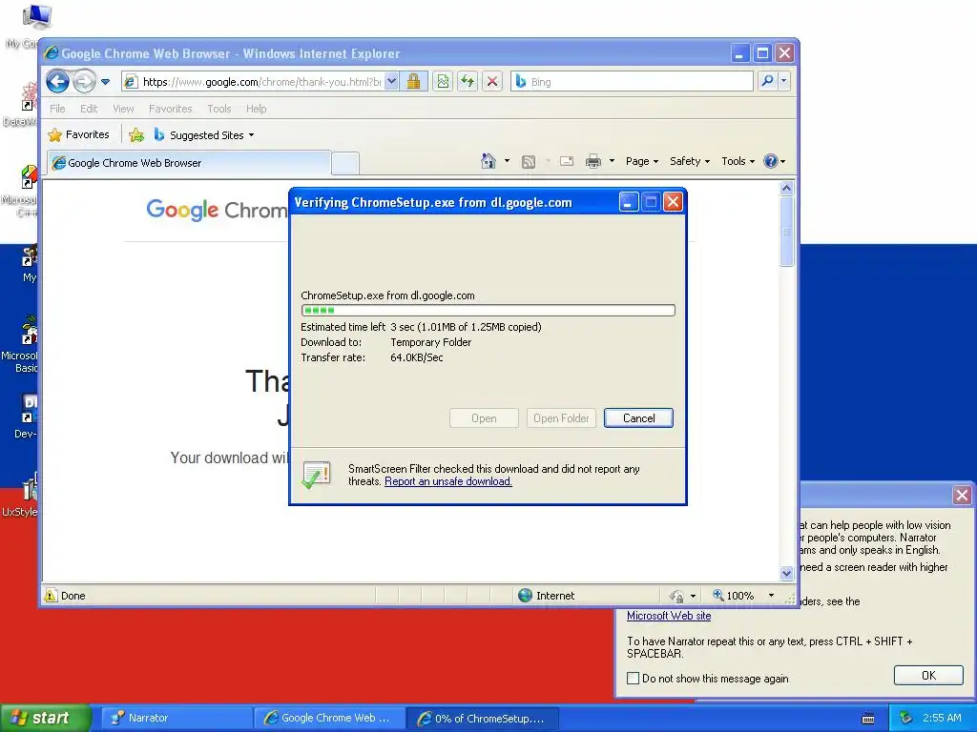Open the File menu

point(57,109)
